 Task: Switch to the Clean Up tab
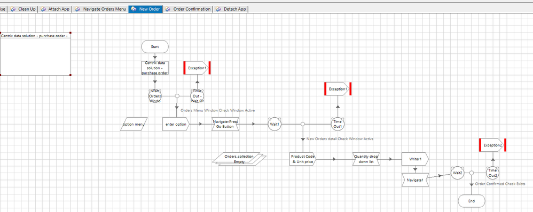(x=23, y=9)
